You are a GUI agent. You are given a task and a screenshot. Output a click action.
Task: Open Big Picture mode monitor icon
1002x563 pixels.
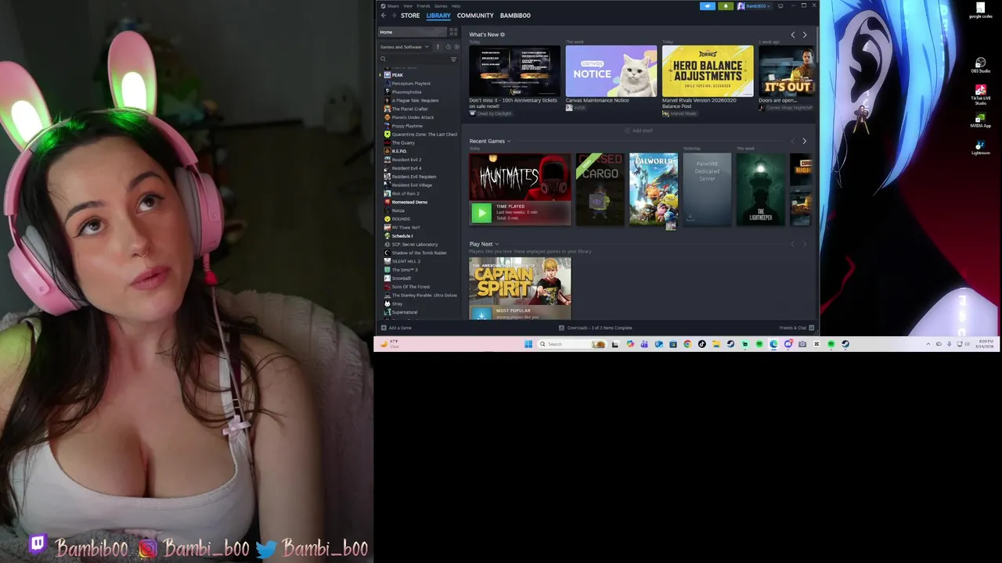pyautogui.click(x=780, y=5)
